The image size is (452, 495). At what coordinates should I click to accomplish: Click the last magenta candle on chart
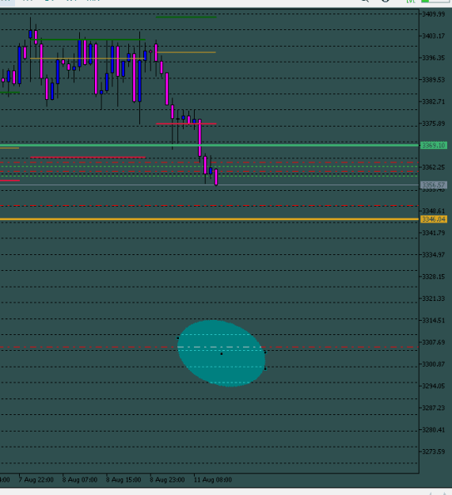(x=216, y=177)
